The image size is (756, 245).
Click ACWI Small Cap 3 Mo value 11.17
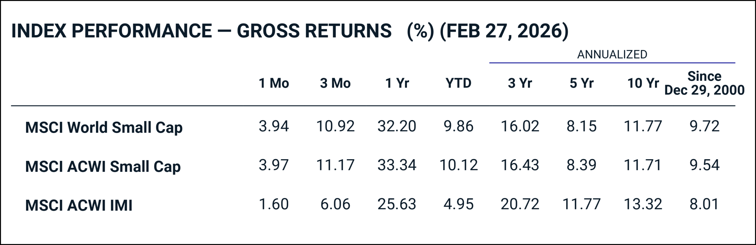335,165
